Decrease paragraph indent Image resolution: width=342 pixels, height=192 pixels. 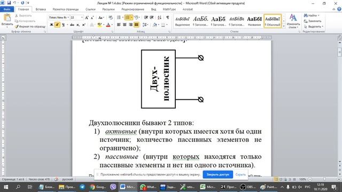click(x=146, y=18)
